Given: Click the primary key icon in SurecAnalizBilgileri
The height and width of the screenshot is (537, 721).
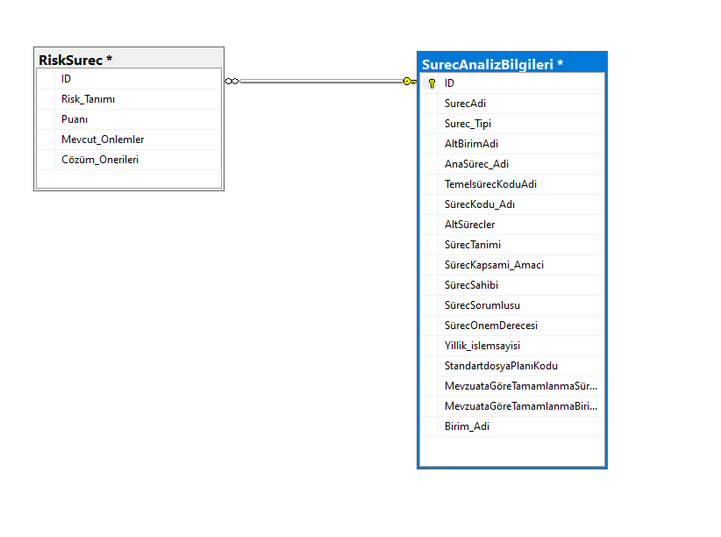Looking at the screenshot, I should pyautogui.click(x=432, y=83).
